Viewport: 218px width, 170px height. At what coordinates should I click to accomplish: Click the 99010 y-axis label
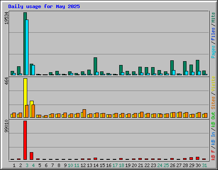coord(6,126)
